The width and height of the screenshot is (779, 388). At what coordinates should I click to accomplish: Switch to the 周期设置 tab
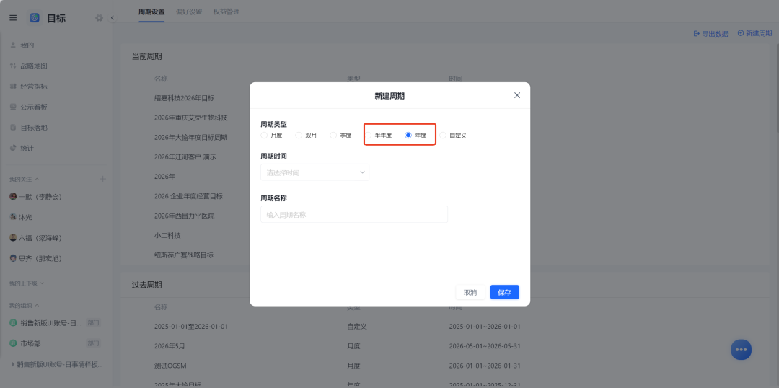coord(151,12)
